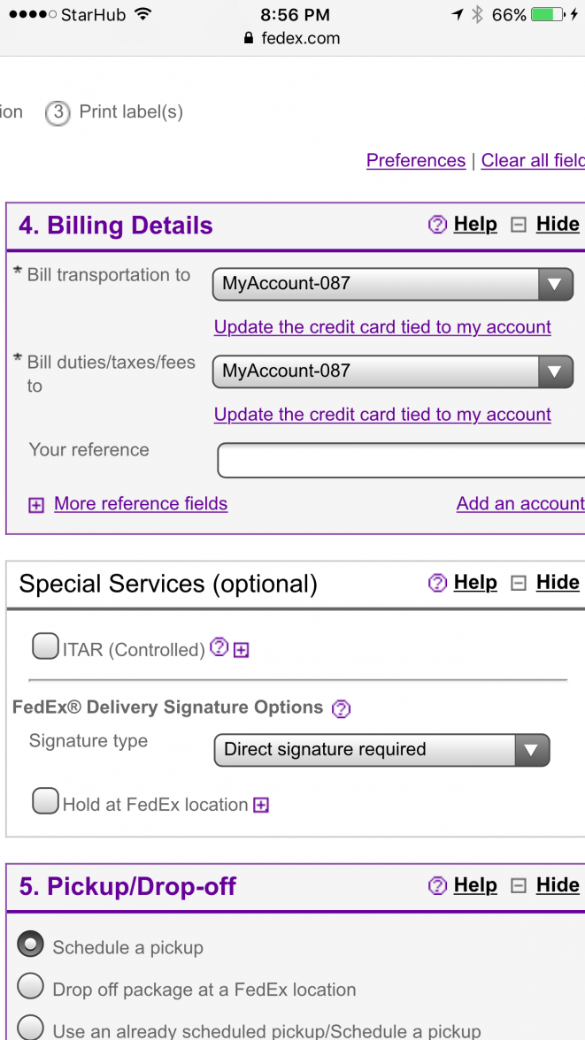Viewport: 585px width, 1040px height.
Task: Click the plus icon beside More reference fields
Action: click(36, 505)
